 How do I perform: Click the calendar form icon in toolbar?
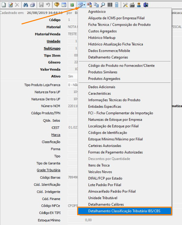tap(64, 5)
